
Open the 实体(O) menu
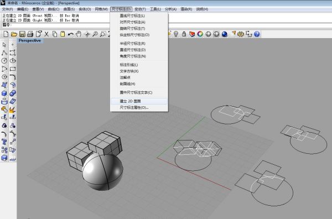pos(85,9)
